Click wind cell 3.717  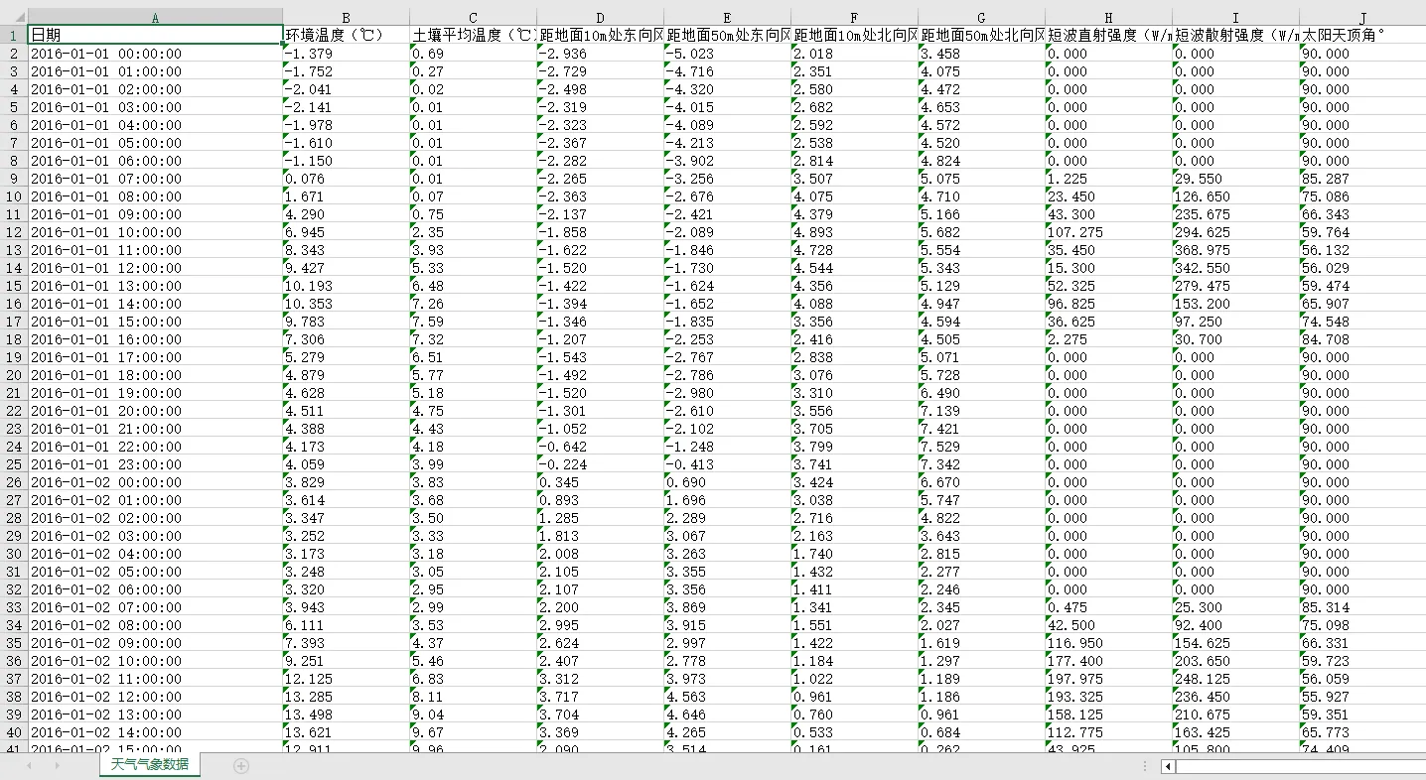tap(600, 697)
